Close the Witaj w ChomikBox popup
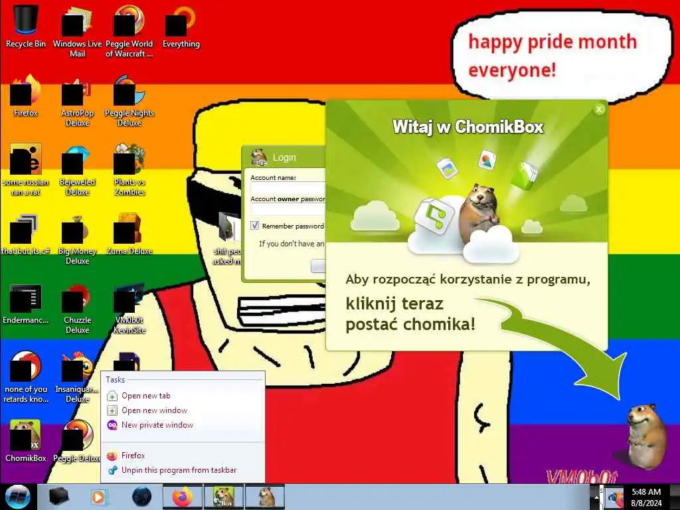The image size is (680, 510). pos(599,110)
